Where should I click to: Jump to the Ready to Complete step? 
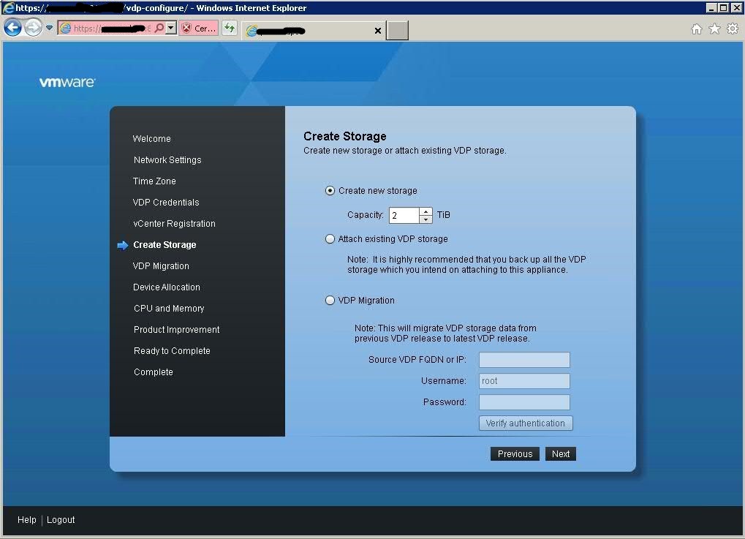(172, 351)
